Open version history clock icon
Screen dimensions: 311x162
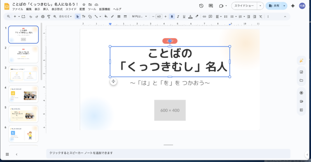click(201, 6)
